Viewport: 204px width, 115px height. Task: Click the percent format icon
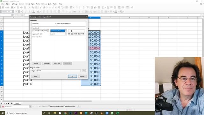point(79,11)
